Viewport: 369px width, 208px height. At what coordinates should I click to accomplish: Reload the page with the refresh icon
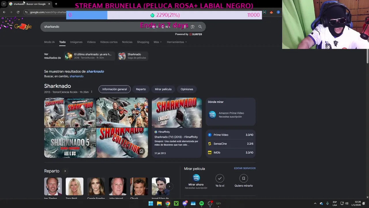(x=18, y=12)
